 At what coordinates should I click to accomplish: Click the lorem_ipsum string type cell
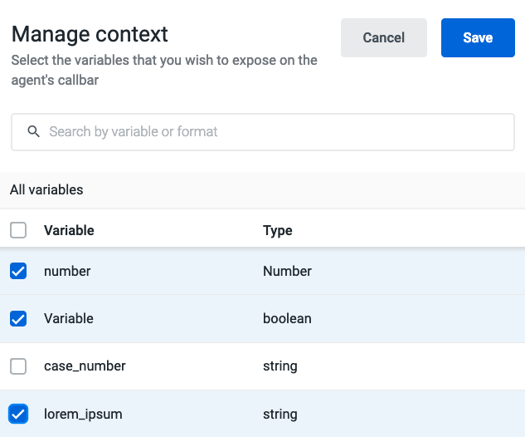point(280,414)
